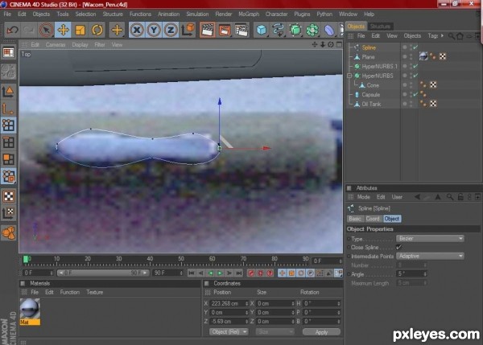Toggle the viewport maximize icon
This screenshot has width=483, height=345.
pos(339,44)
